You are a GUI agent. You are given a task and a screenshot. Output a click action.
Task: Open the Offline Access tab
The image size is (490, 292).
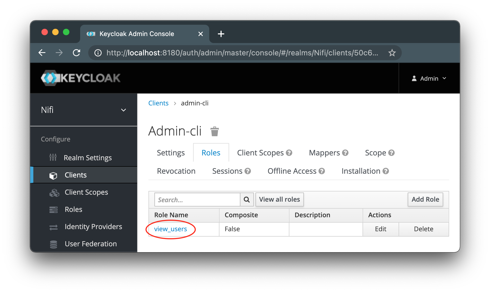(292, 171)
